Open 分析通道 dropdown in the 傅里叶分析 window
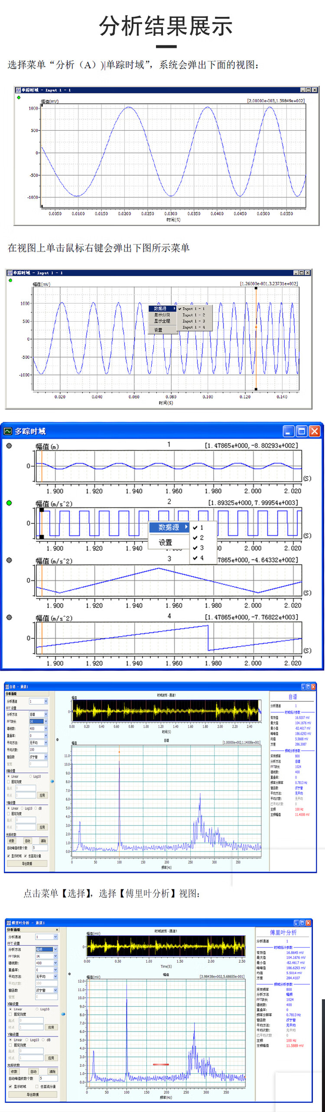This screenshot has height=1112, width=325. 47,937
